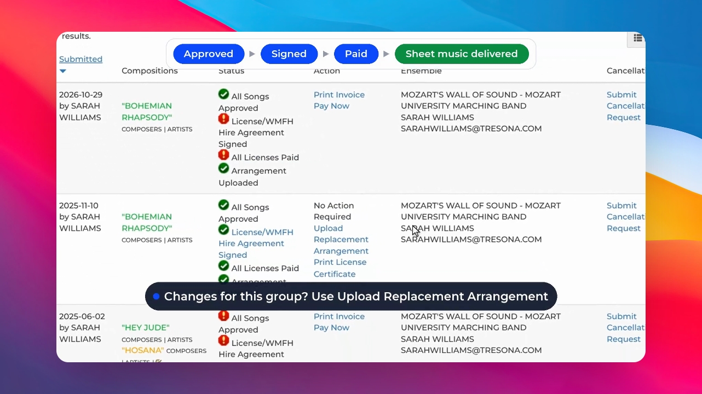Click the Compositions column header
This screenshot has height=394, width=702.
[x=149, y=71]
